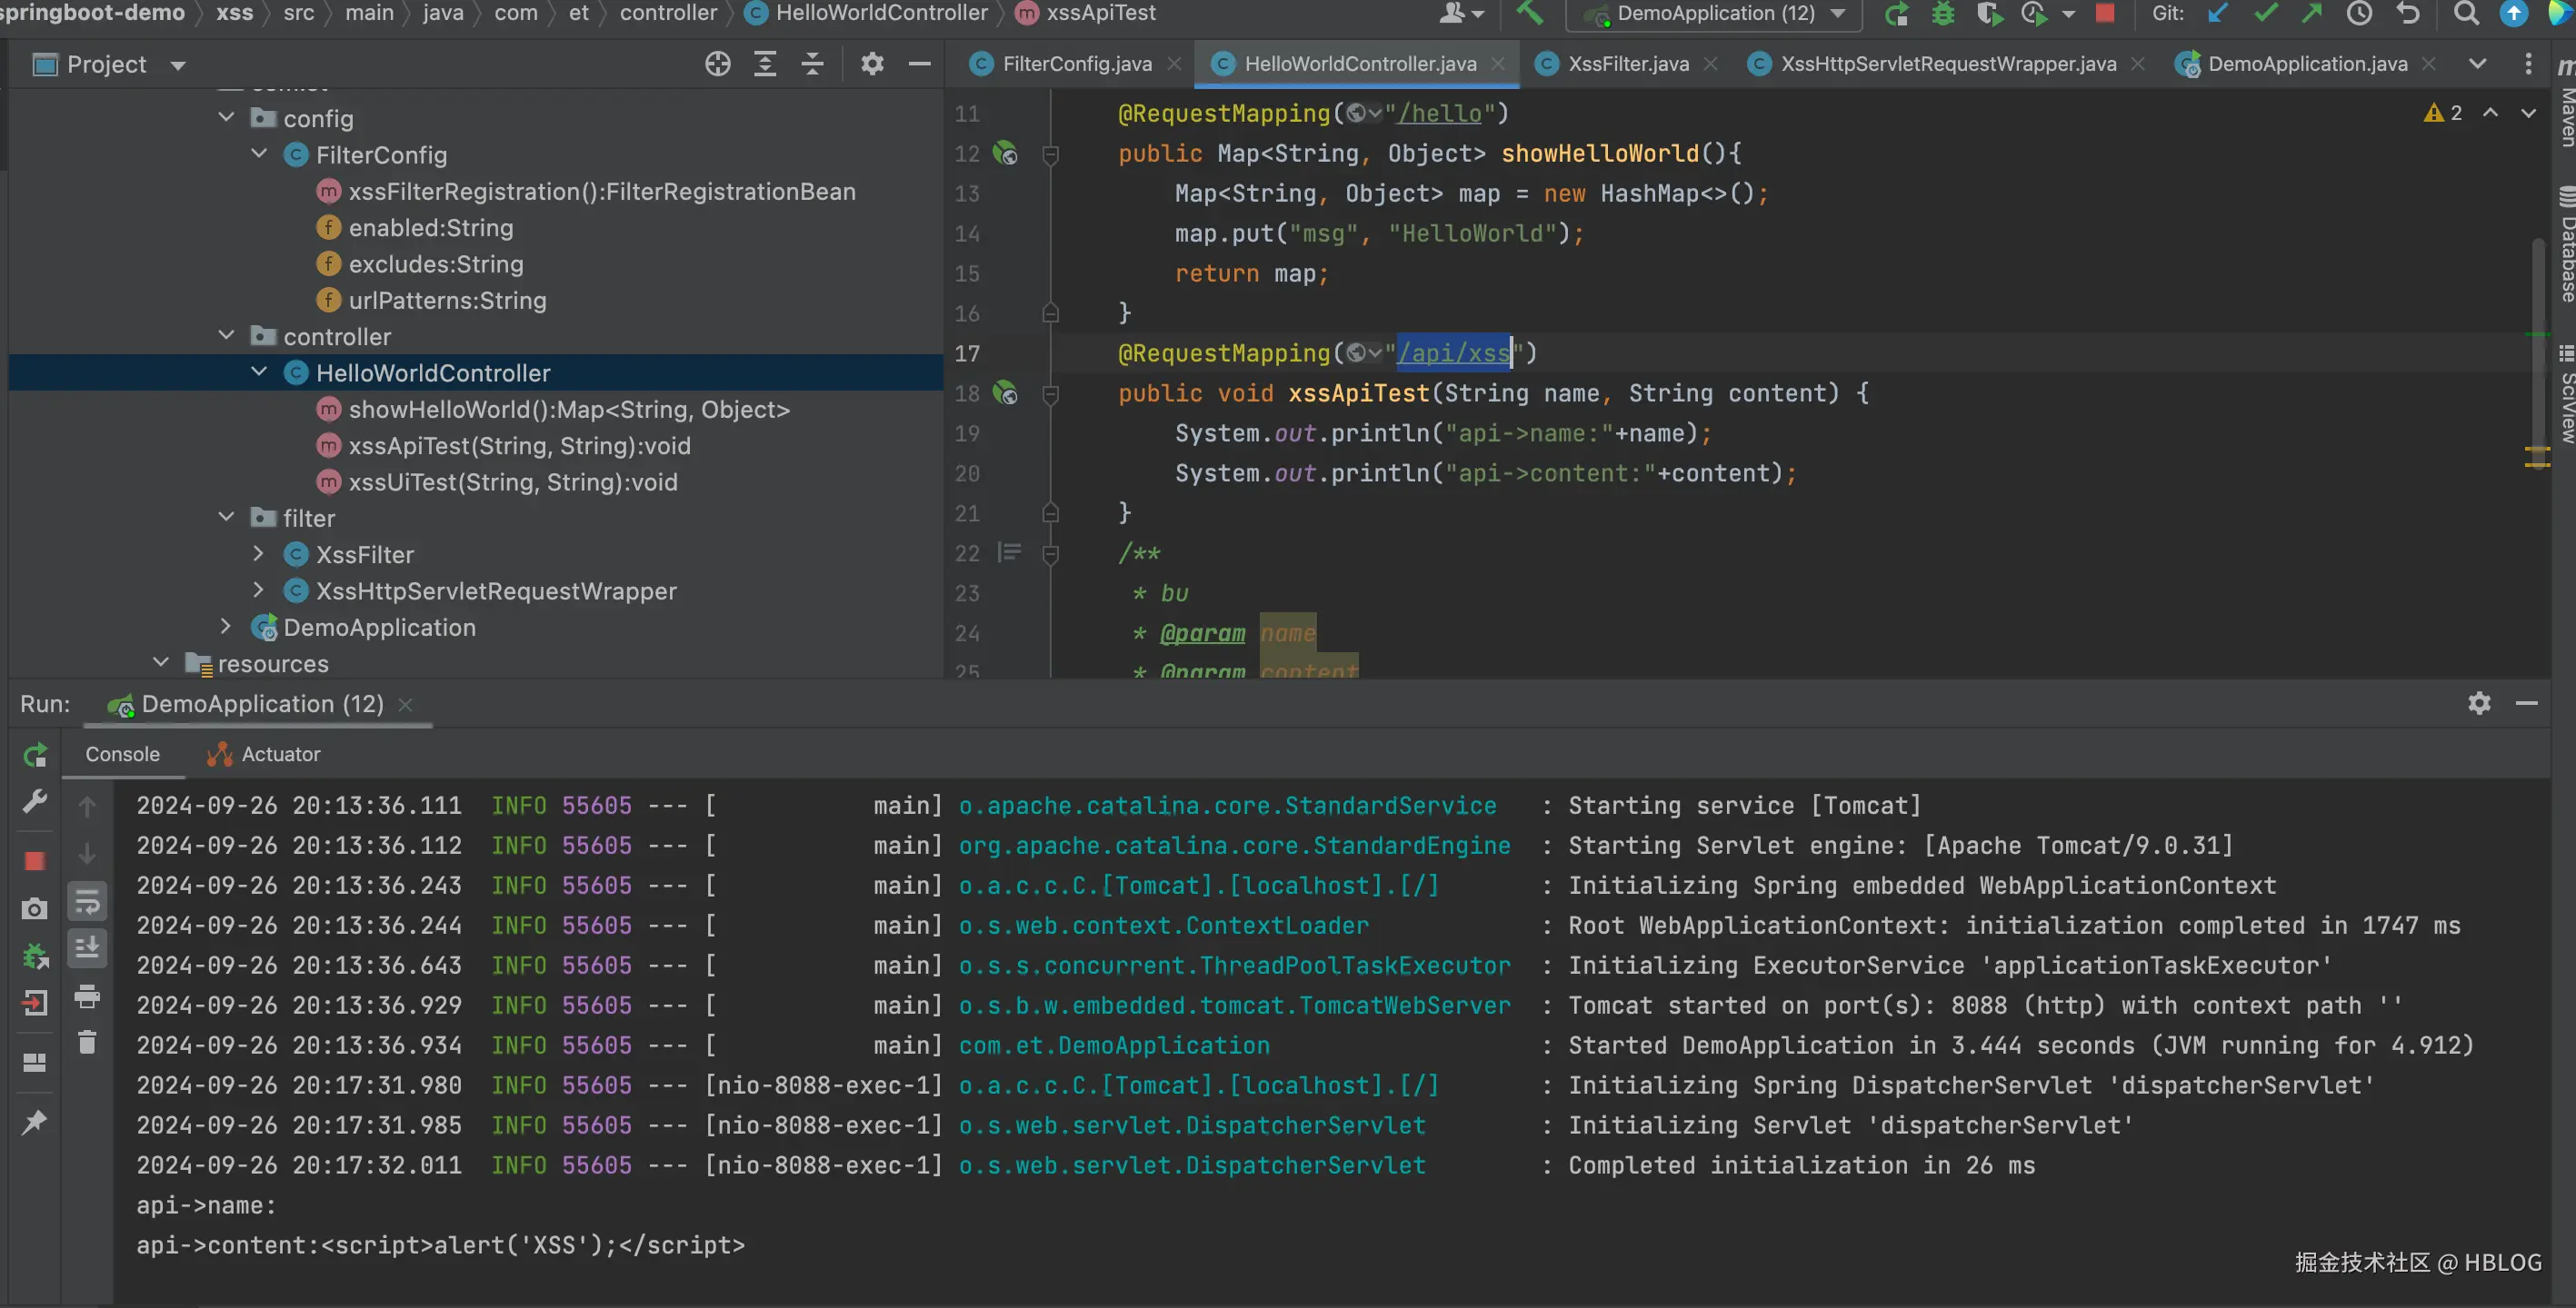2576x1308 pixels.
Task: Select xssUiTest(String, String):void in the project tree
Action: [512, 482]
